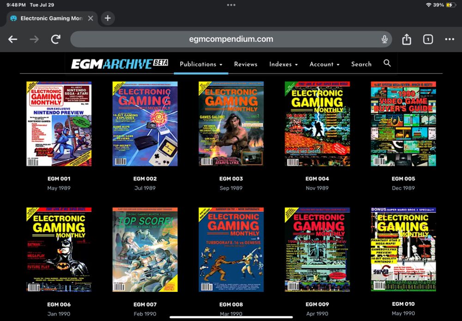Click the EGM Archive Beta logo
The width and height of the screenshot is (462, 321).
pyautogui.click(x=120, y=64)
